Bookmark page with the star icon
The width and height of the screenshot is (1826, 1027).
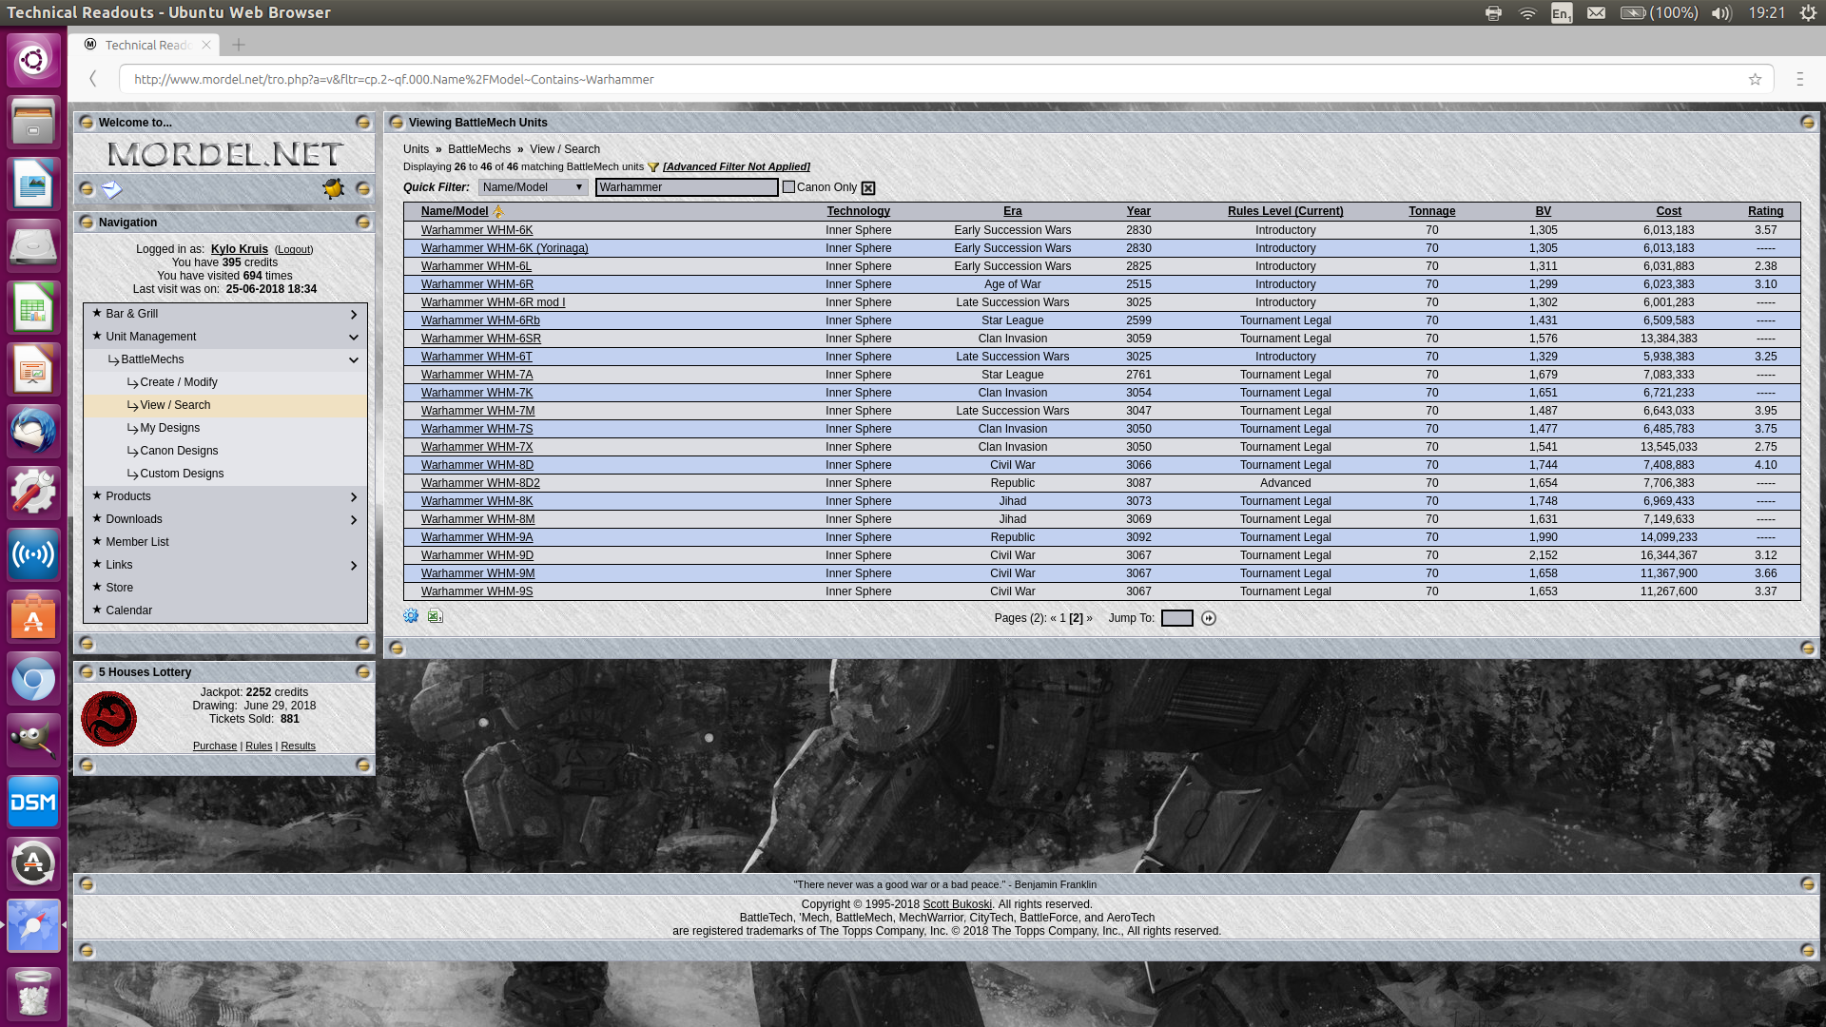(x=1755, y=79)
